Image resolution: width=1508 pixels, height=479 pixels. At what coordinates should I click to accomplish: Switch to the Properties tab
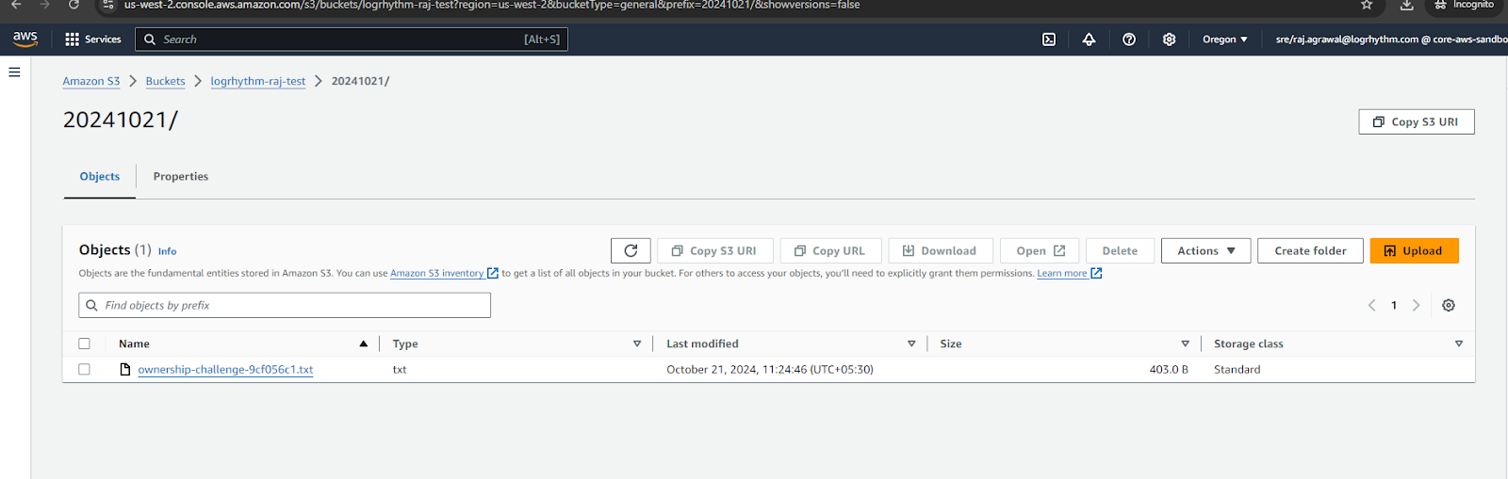(x=181, y=177)
